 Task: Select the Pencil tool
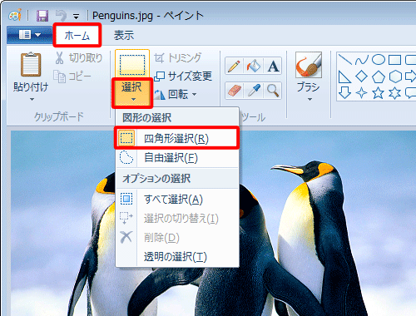click(x=235, y=66)
